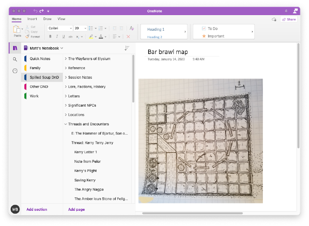This screenshot has width=309, height=226.
Task: Open the font color options arrow
Action: point(106,37)
